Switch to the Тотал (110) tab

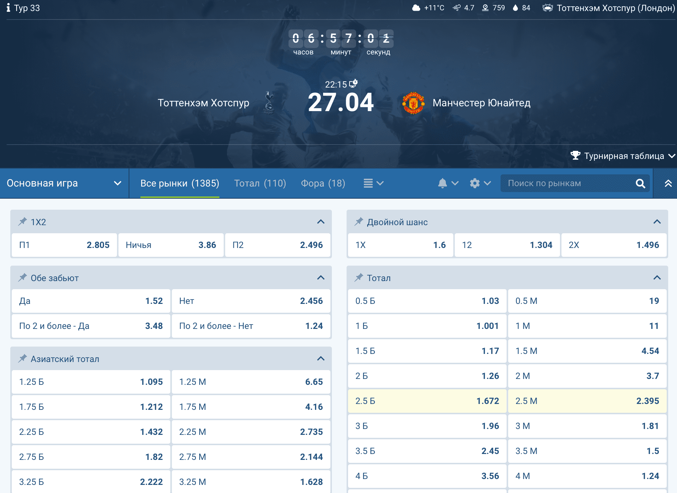coord(260,183)
